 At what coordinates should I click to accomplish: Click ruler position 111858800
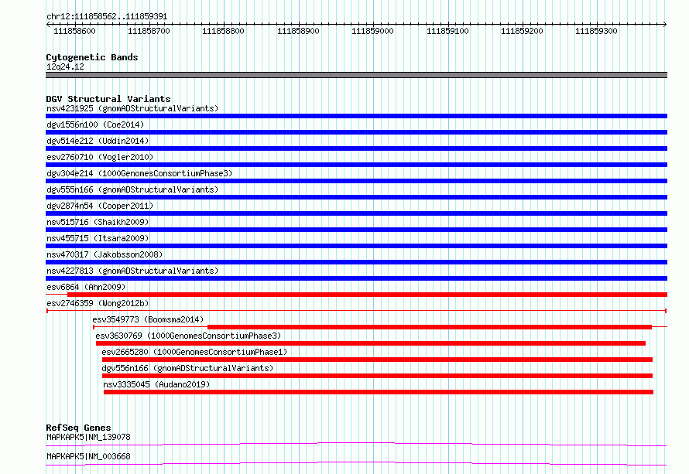click(223, 31)
